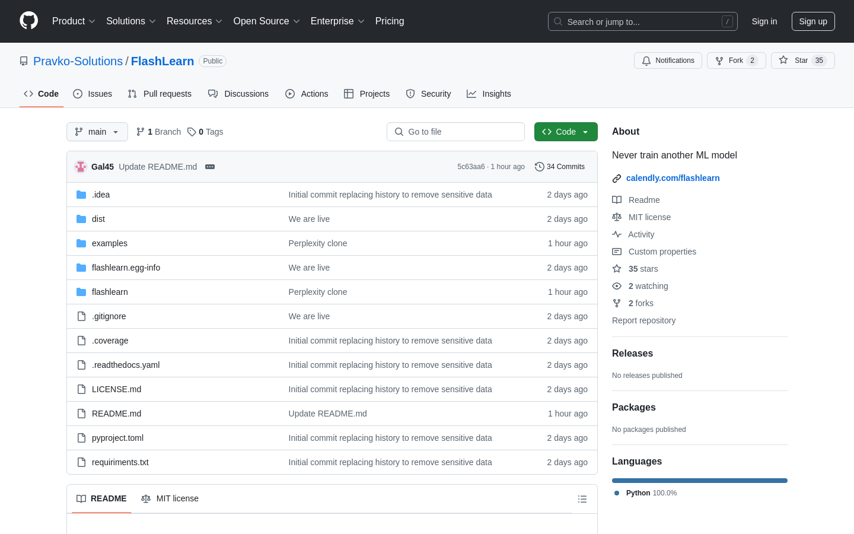Click the MIT license scale icon in About

tap(617, 217)
